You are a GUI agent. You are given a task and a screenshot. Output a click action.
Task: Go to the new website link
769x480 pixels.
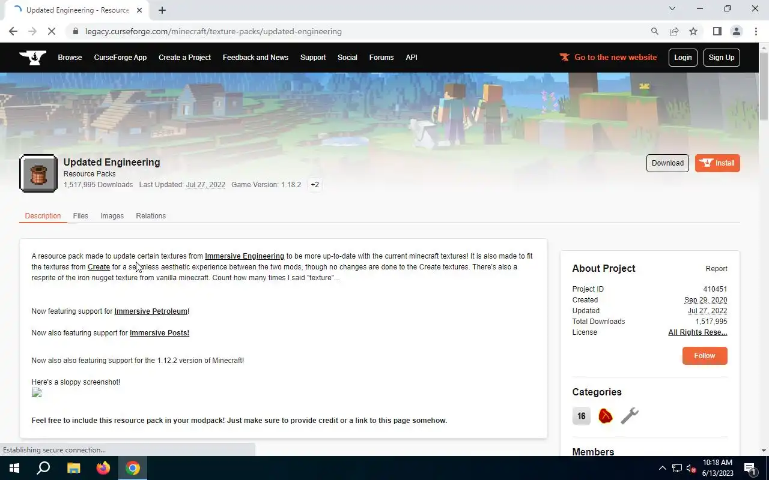[608, 58]
